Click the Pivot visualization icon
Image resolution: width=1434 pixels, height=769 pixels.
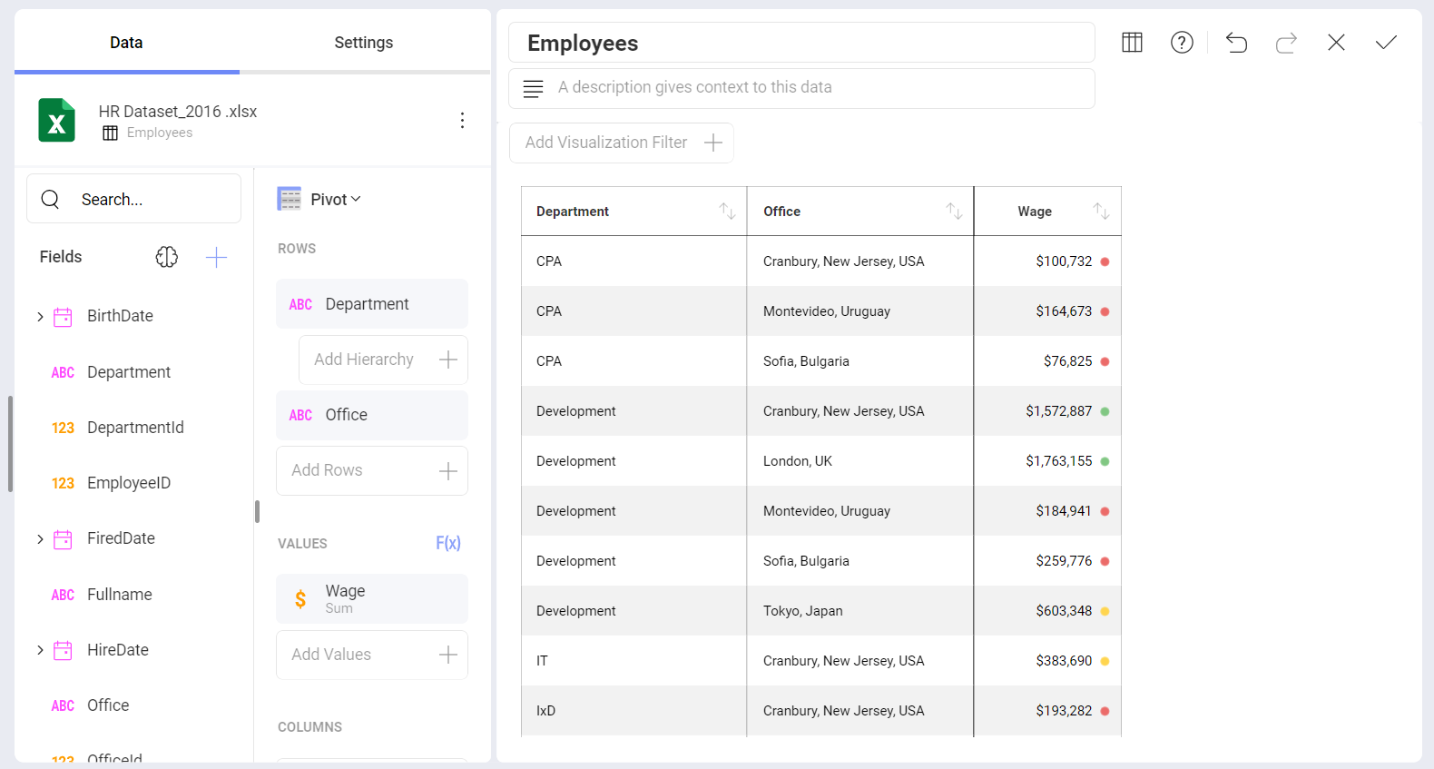pyautogui.click(x=290, y=199)
